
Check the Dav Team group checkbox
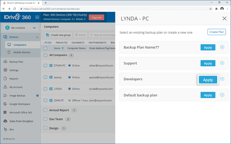(x=45, y=119)
